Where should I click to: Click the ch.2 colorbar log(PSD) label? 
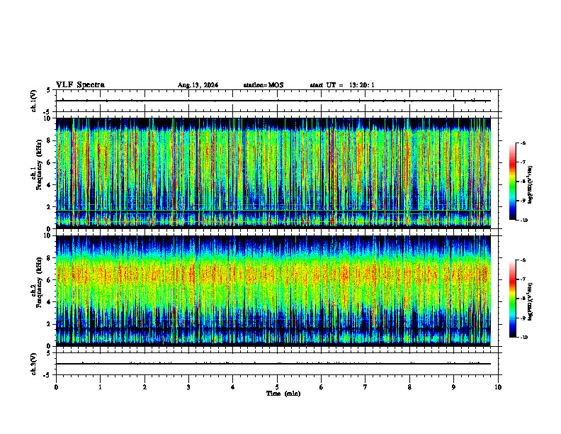tap(531, 301)
